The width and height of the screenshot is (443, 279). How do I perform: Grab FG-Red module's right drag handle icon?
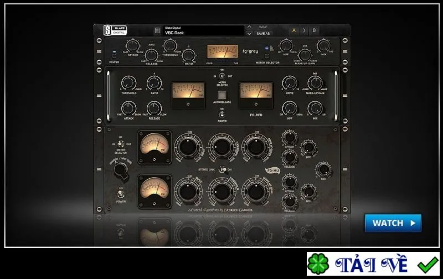[x=345, y=96]
